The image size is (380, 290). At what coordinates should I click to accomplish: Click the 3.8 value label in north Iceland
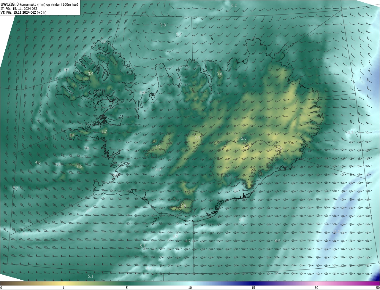tap(219, 74)
